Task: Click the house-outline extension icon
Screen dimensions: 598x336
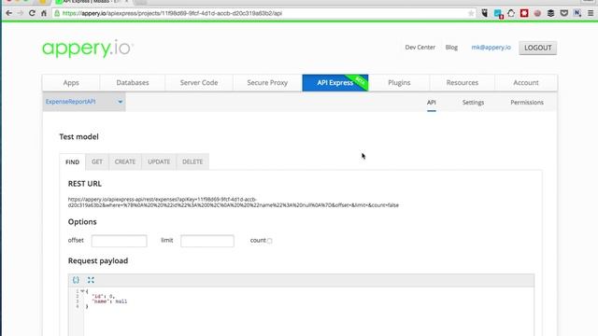Action: (x=511, y=13)
